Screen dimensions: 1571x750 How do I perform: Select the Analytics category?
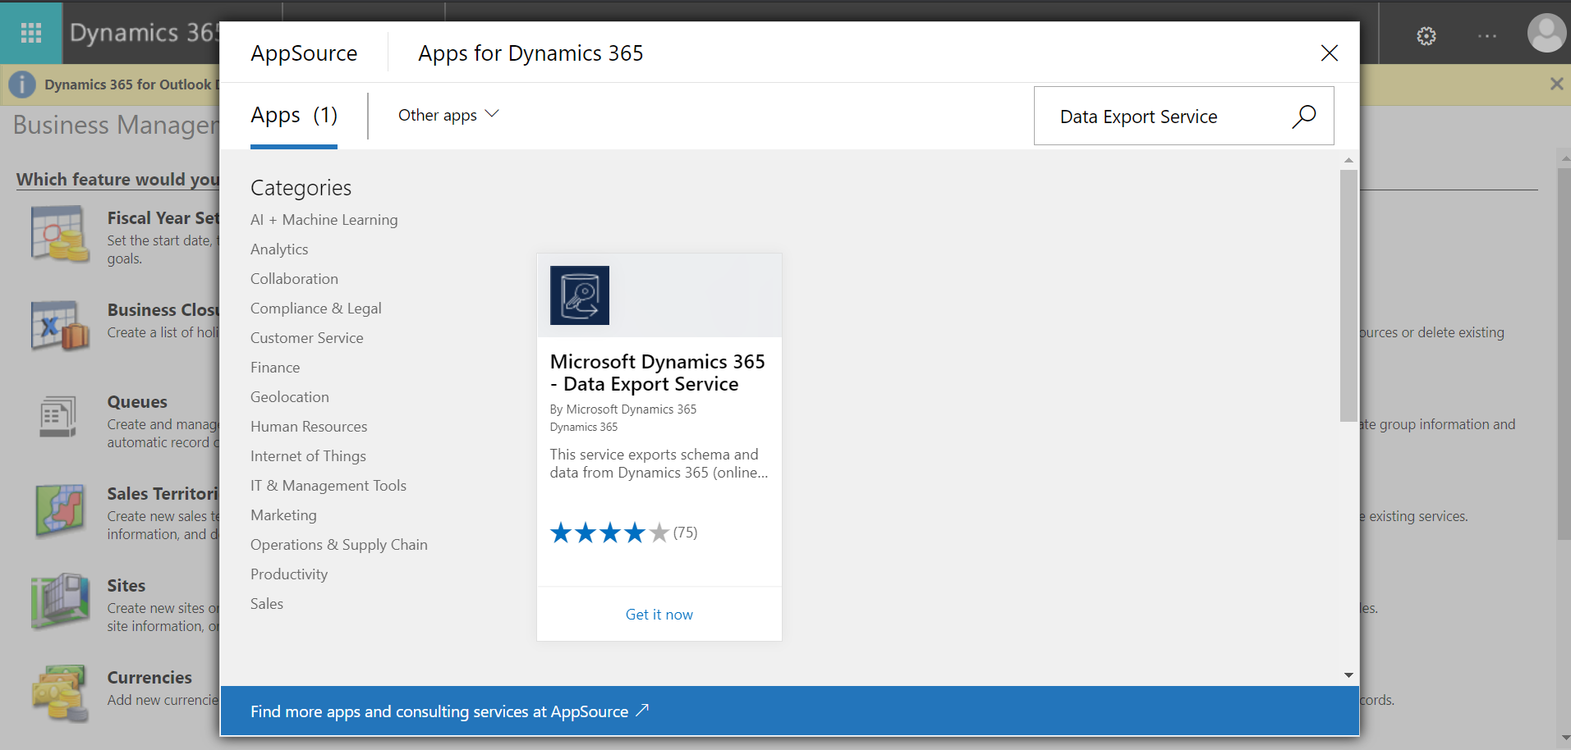(279, 249)
